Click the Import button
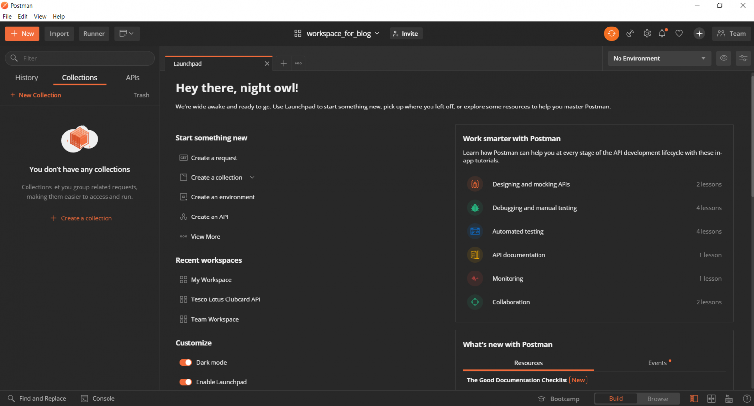The image size is (754, 406). [x=59, y=33]
